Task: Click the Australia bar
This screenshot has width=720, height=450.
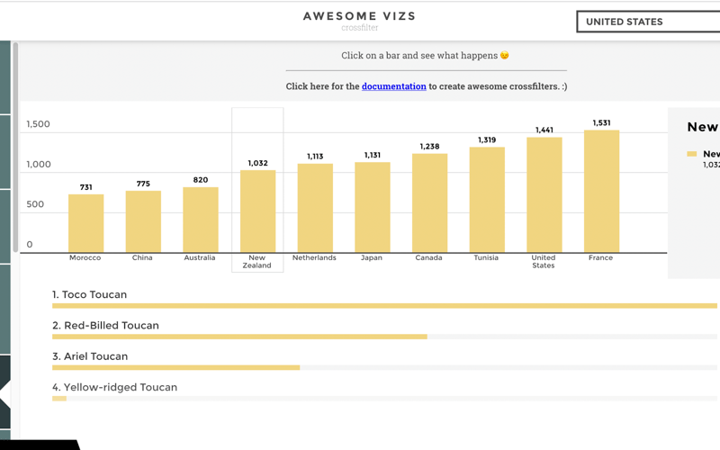Action: coord(200,220)
